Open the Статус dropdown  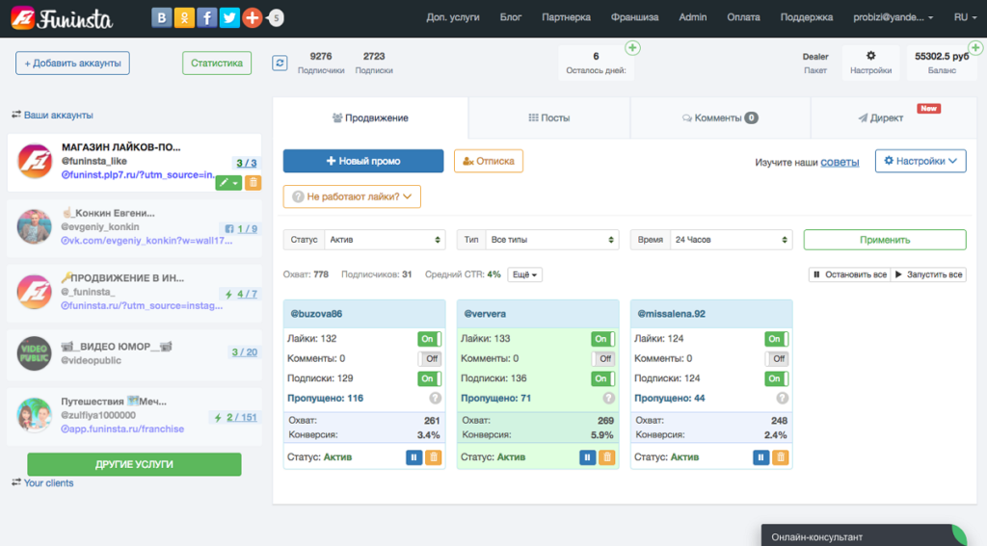coord(383,240)
